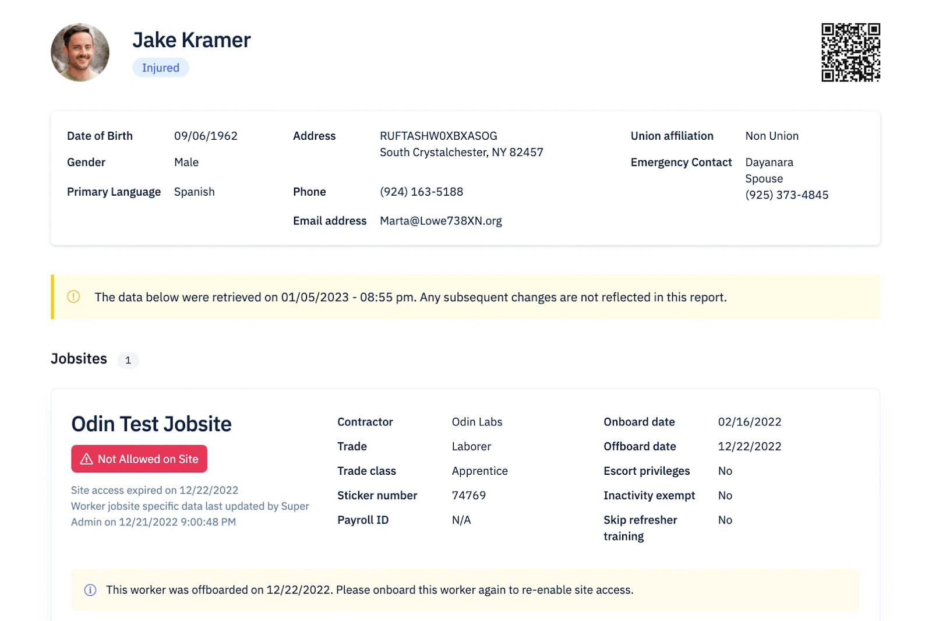Select the Jake Kramer name heading
The image size is (932, 621).
192,40
